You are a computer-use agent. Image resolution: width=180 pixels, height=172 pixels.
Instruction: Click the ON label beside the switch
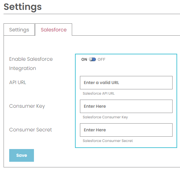pyautogui.click(x=84, y=59)
